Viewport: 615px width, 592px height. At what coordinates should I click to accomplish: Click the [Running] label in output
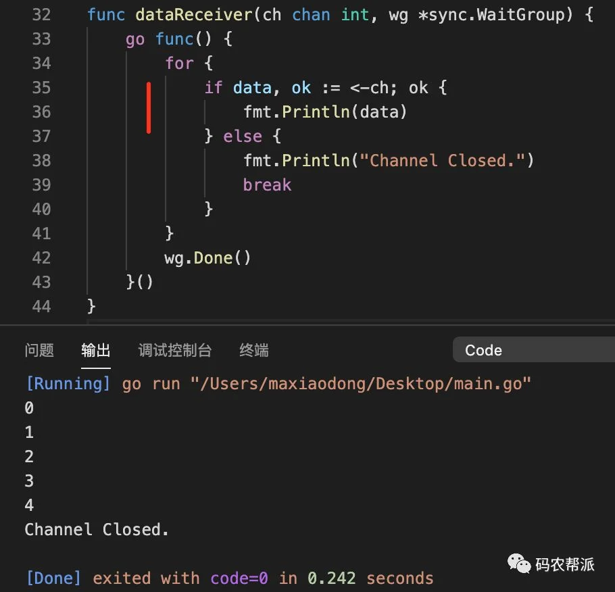pyautogui.click(x=68, y=384)
